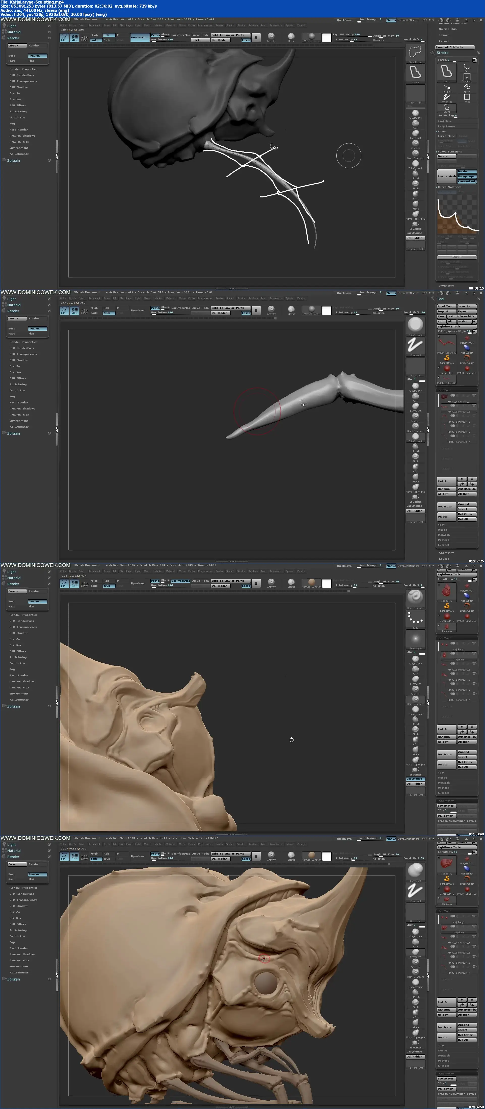
Task: Move subtool up with arrow in second frame
Action: coord(462,479)
